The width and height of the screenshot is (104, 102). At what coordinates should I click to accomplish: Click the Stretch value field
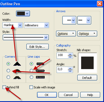[62, 55]
